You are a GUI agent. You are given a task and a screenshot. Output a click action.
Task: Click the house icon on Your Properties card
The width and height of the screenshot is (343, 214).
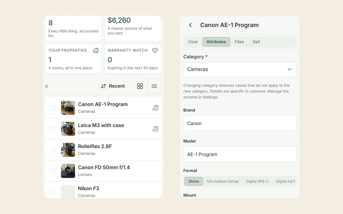coord(96,50)
